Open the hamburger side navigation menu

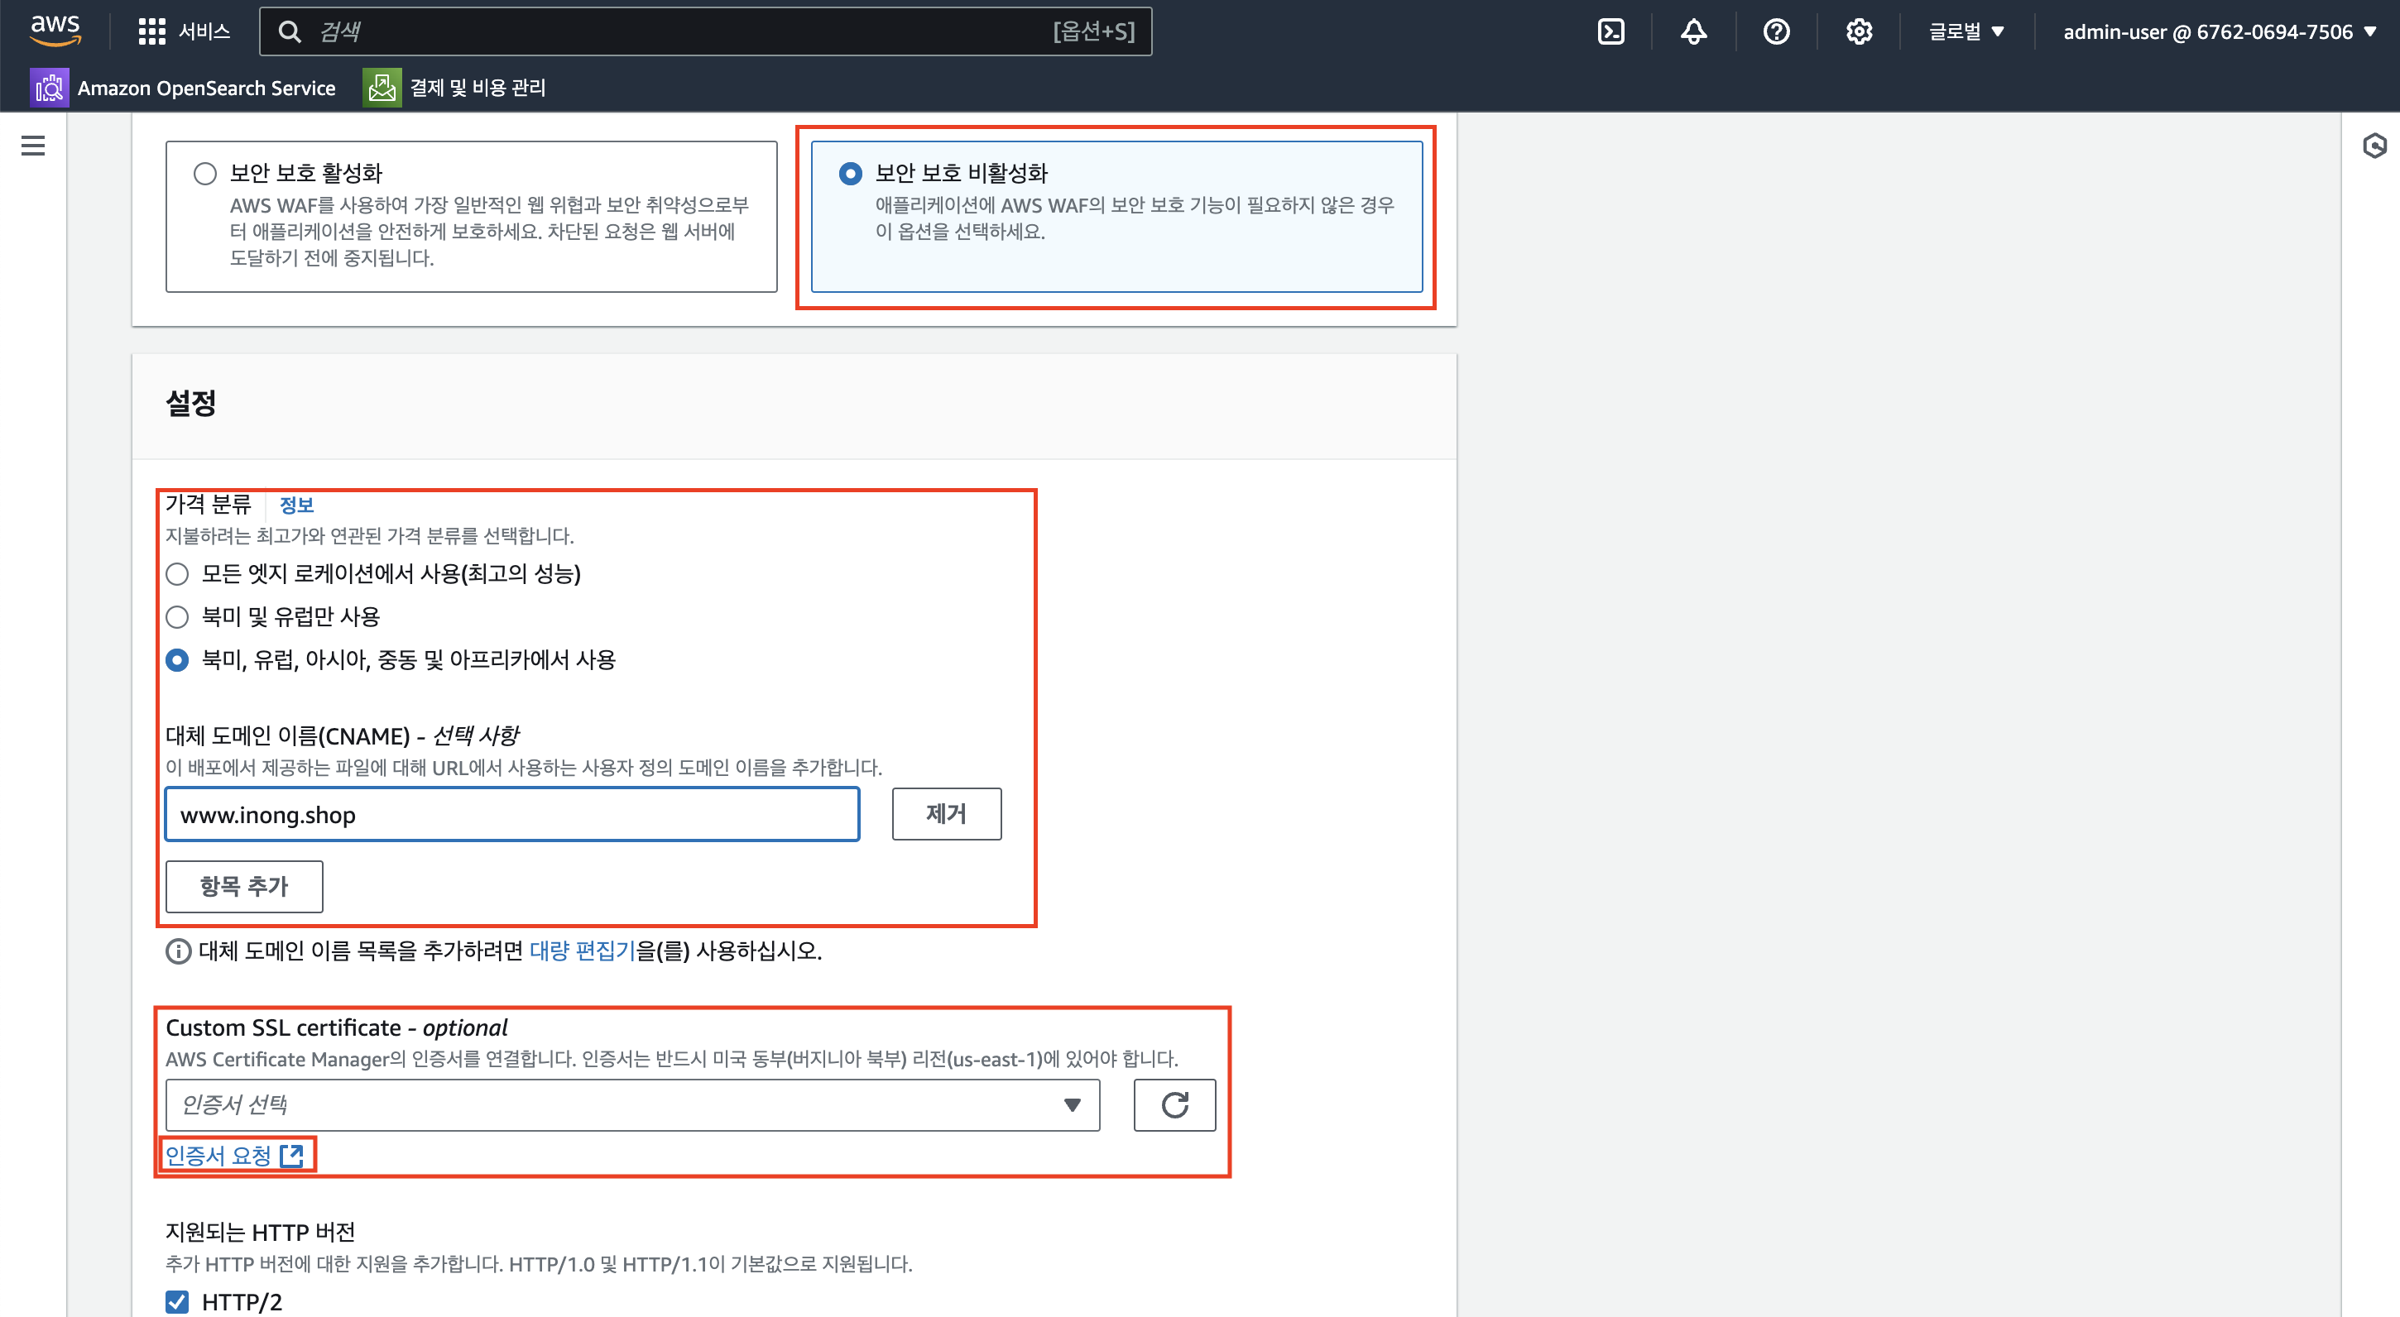click(32, 146)
